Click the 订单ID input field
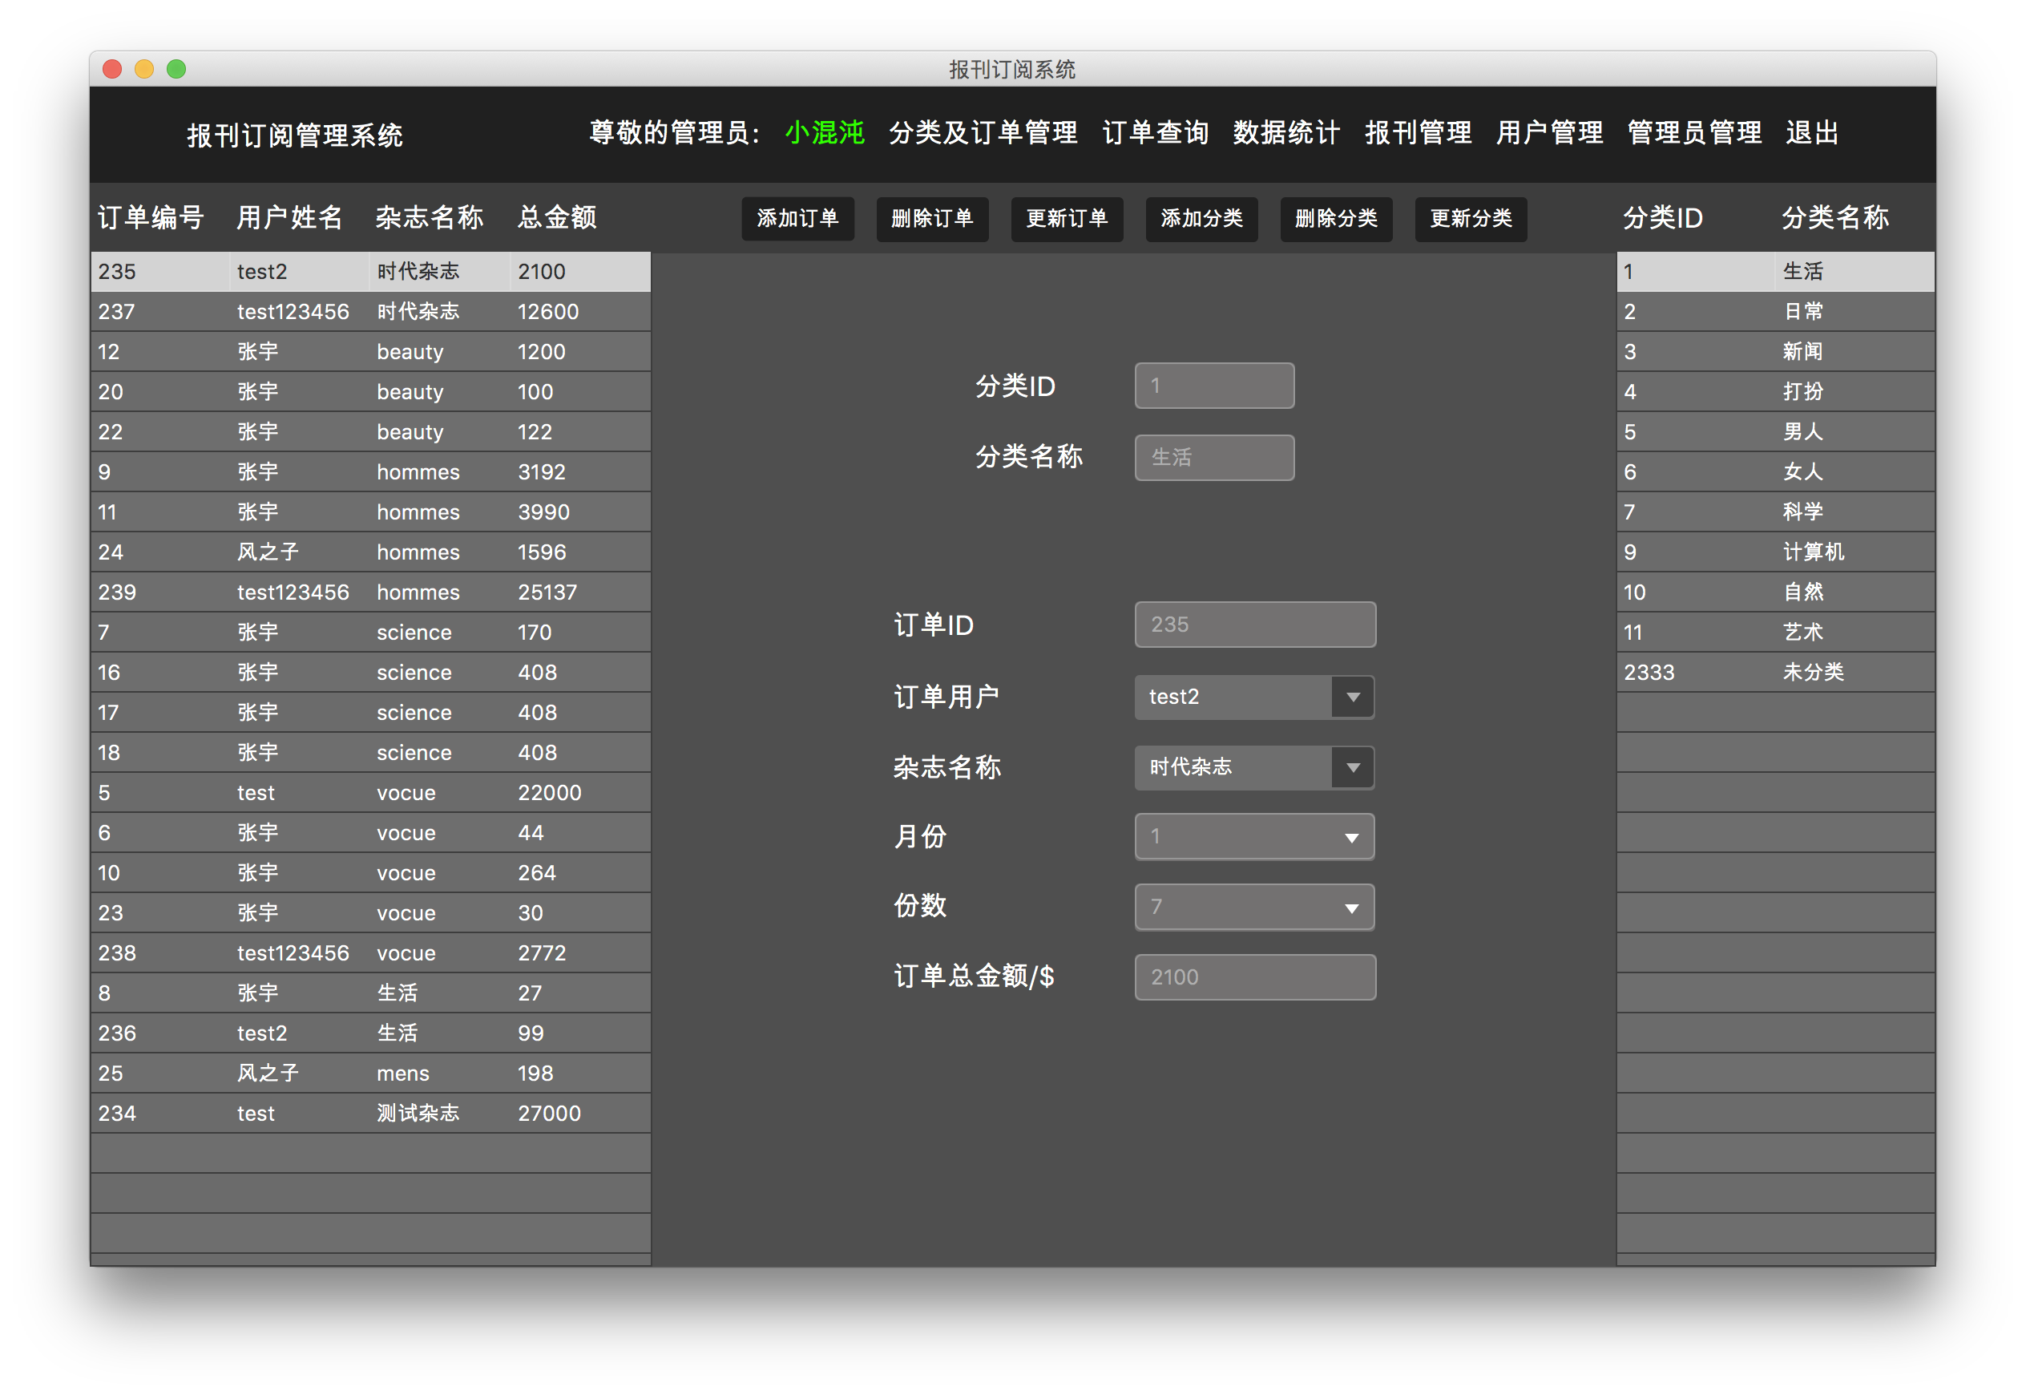This screenshot has width=2026, height=1395. (1253, 624)
